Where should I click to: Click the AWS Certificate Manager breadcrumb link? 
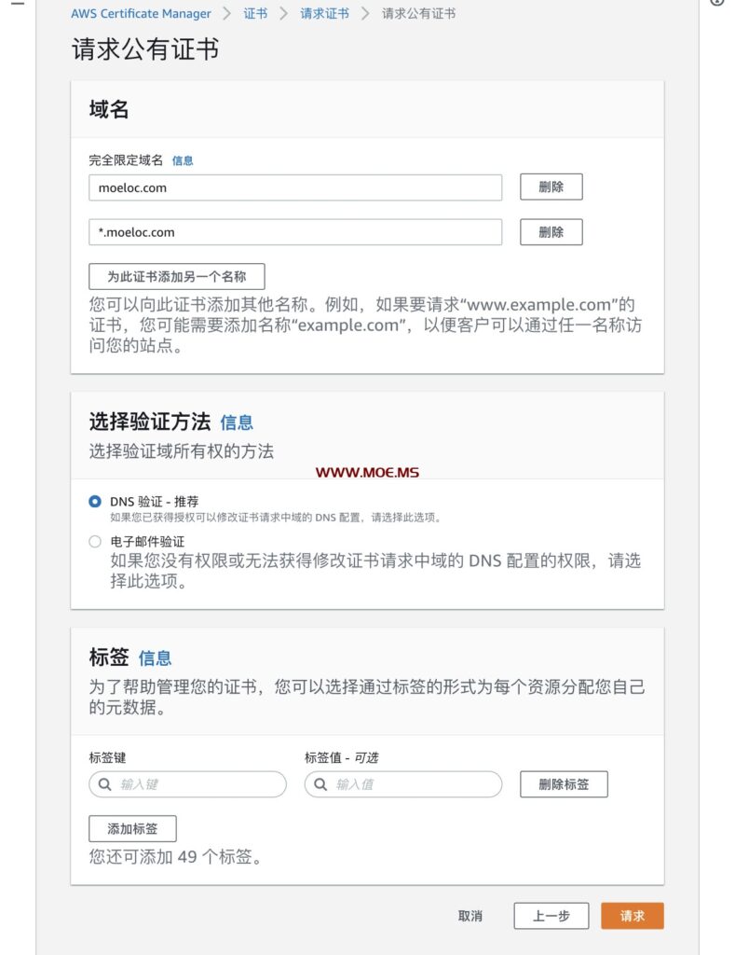(141, 14)
